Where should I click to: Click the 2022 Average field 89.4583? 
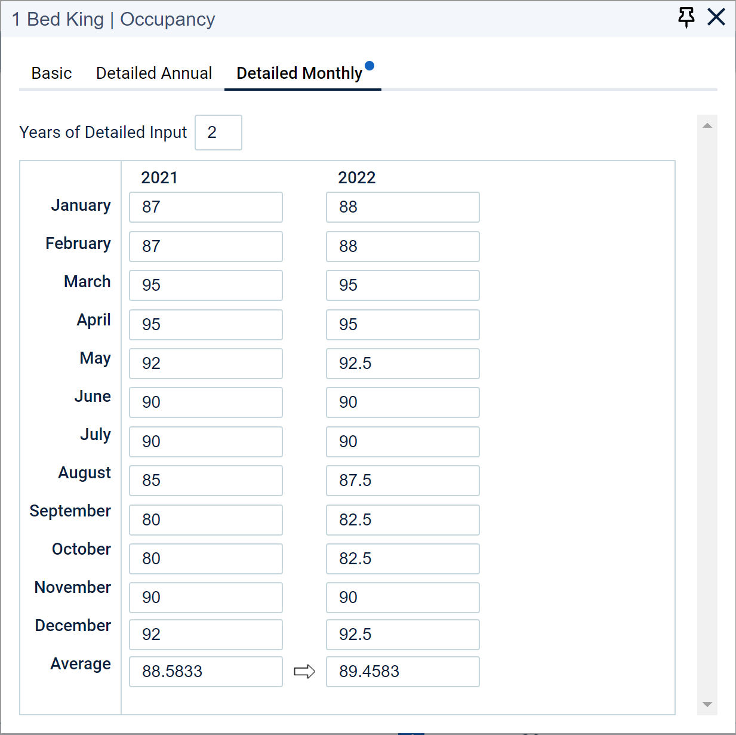point(403,672)
